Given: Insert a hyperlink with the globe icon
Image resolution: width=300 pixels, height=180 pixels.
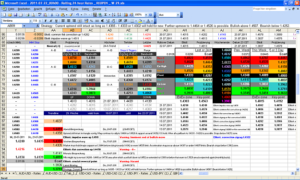Looking at the screenshot, I should pyautogui.click(x=100, y=15).
